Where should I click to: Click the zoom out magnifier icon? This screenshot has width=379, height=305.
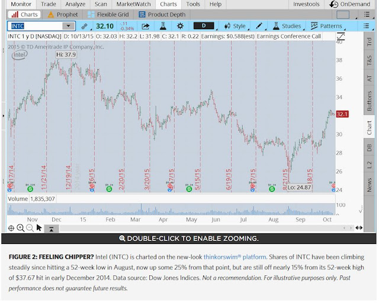30,228
